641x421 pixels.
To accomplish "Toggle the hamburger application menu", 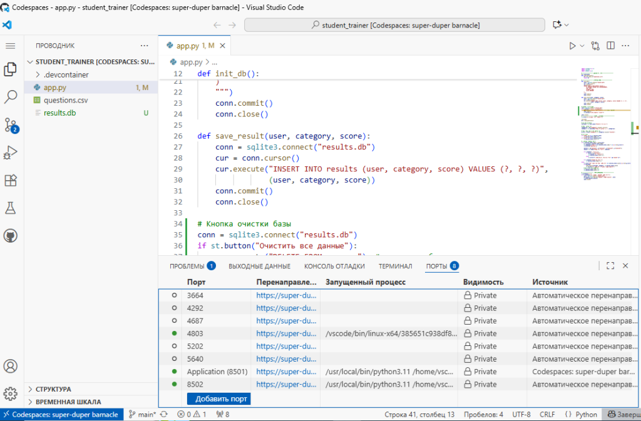I will pos(11,46).
